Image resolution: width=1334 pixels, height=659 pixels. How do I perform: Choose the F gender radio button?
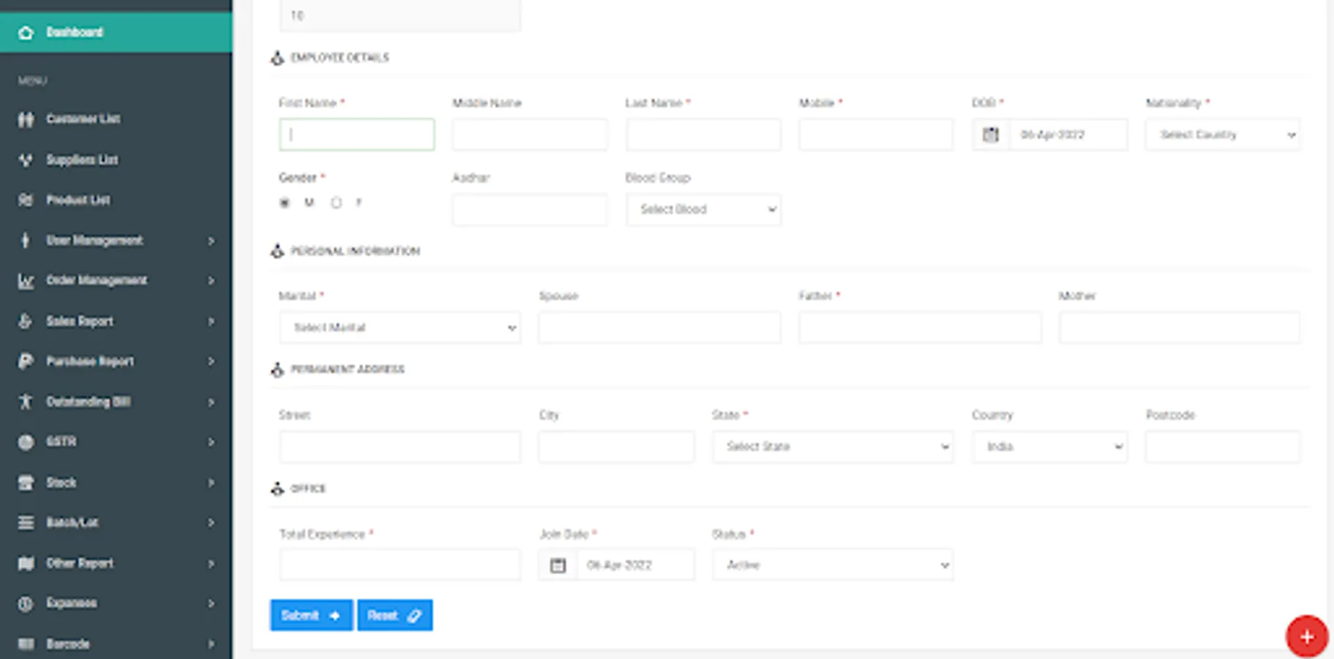tap(336, 203)
